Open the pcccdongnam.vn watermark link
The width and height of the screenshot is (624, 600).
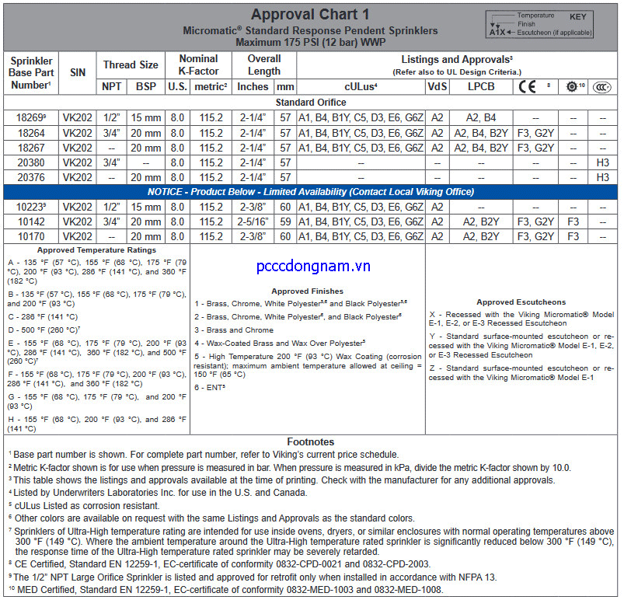click(314, 267)
